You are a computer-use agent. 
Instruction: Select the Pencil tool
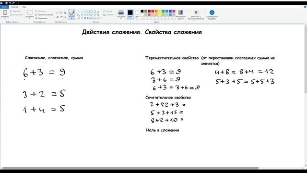pyautogui.click(x=57, y=13)
